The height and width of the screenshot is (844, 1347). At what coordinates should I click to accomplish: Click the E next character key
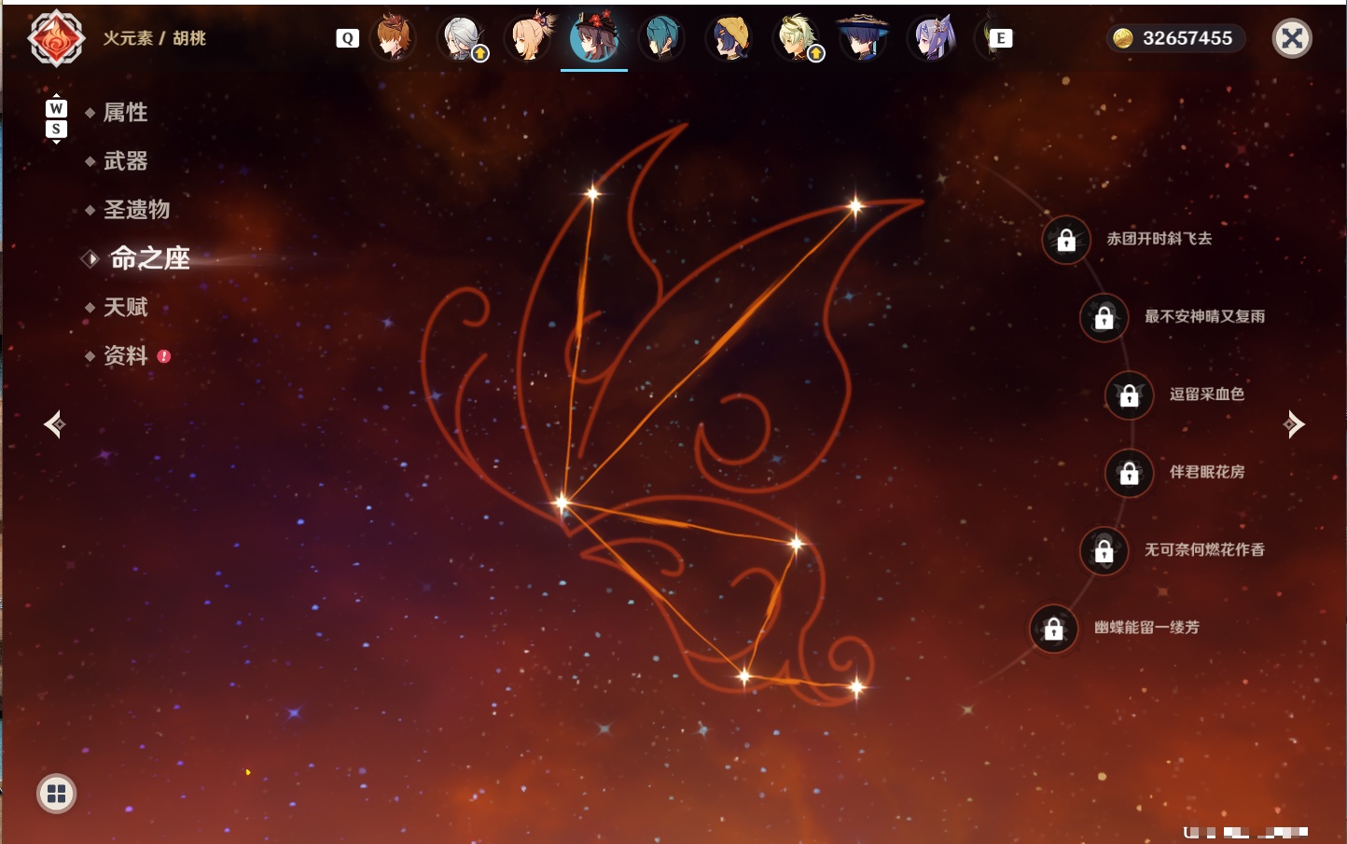1000,38
